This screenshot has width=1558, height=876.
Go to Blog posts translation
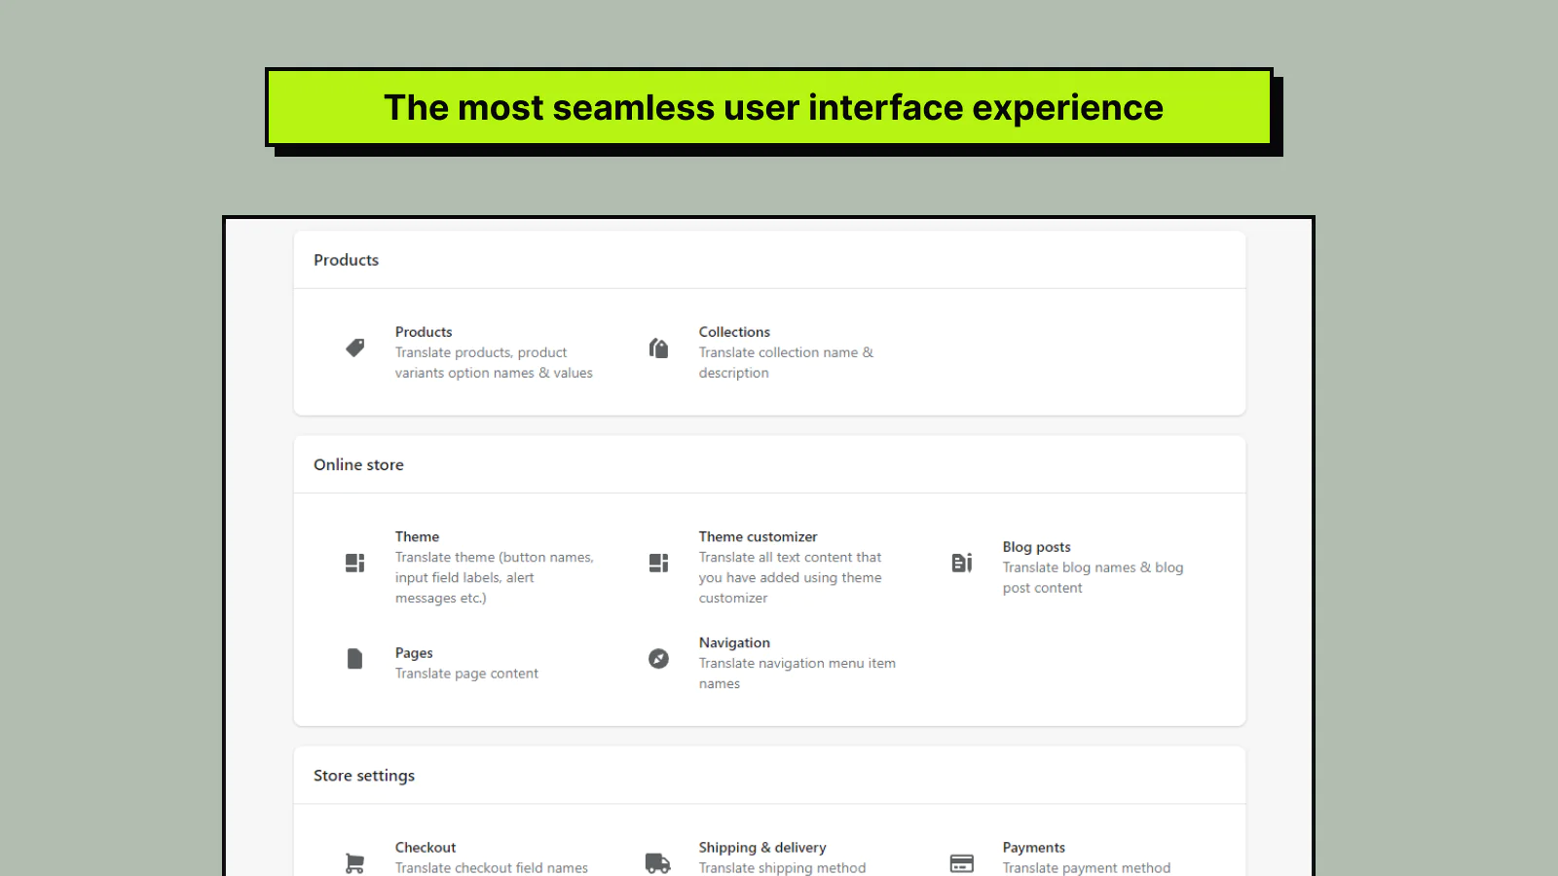pyautogui.click(x=1036, y=547)
